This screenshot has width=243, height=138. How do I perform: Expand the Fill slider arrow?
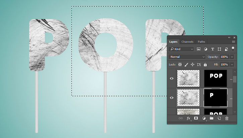click(x=232, y=64)
